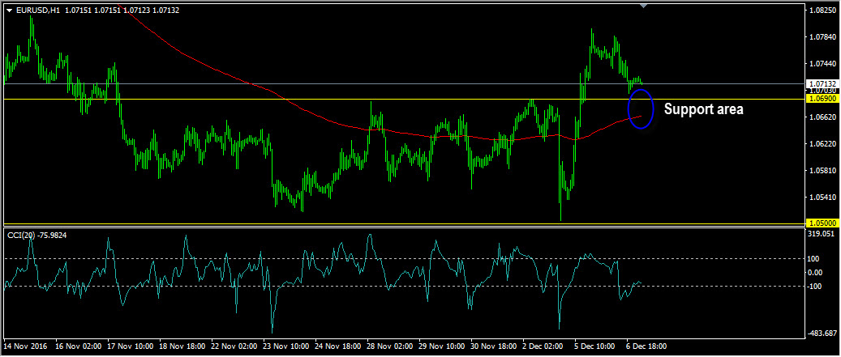The height and width of the screenshot is (357, 841).
Task: Click the chart shift triangle marker at top
Action: (644, 6)
